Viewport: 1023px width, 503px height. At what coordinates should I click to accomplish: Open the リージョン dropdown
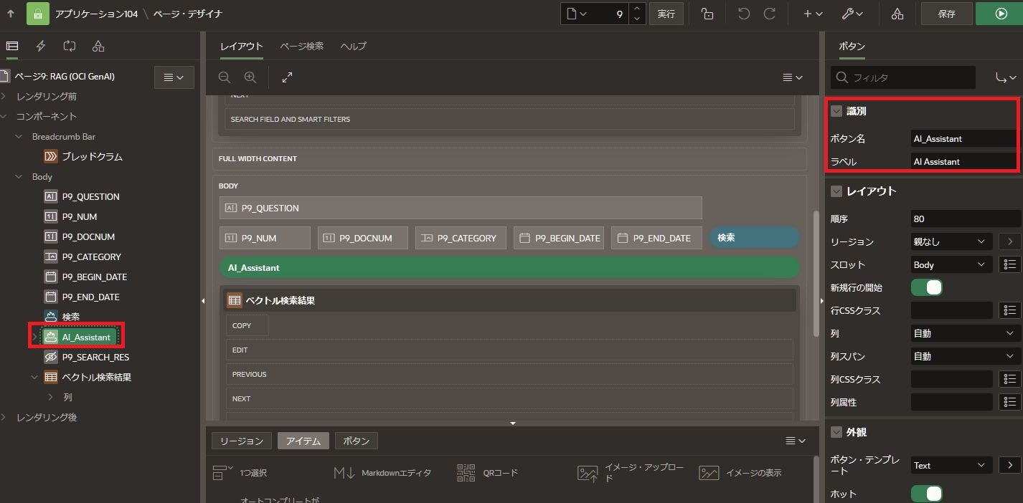(x=952, y=241)
